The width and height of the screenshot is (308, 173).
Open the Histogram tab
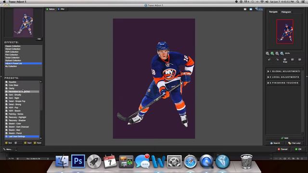(x=286, y=12)
